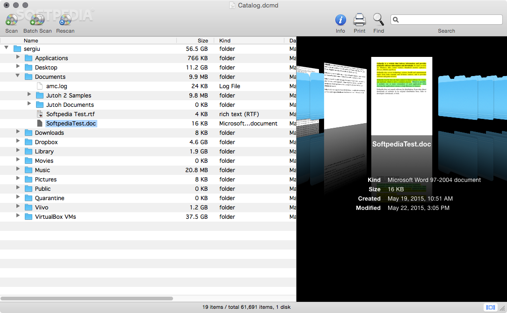Screen dimensions: 507x313
Task: Select the SoftpediaTest.doc cover flow thumbnail
Action: (x=402, y=96)
